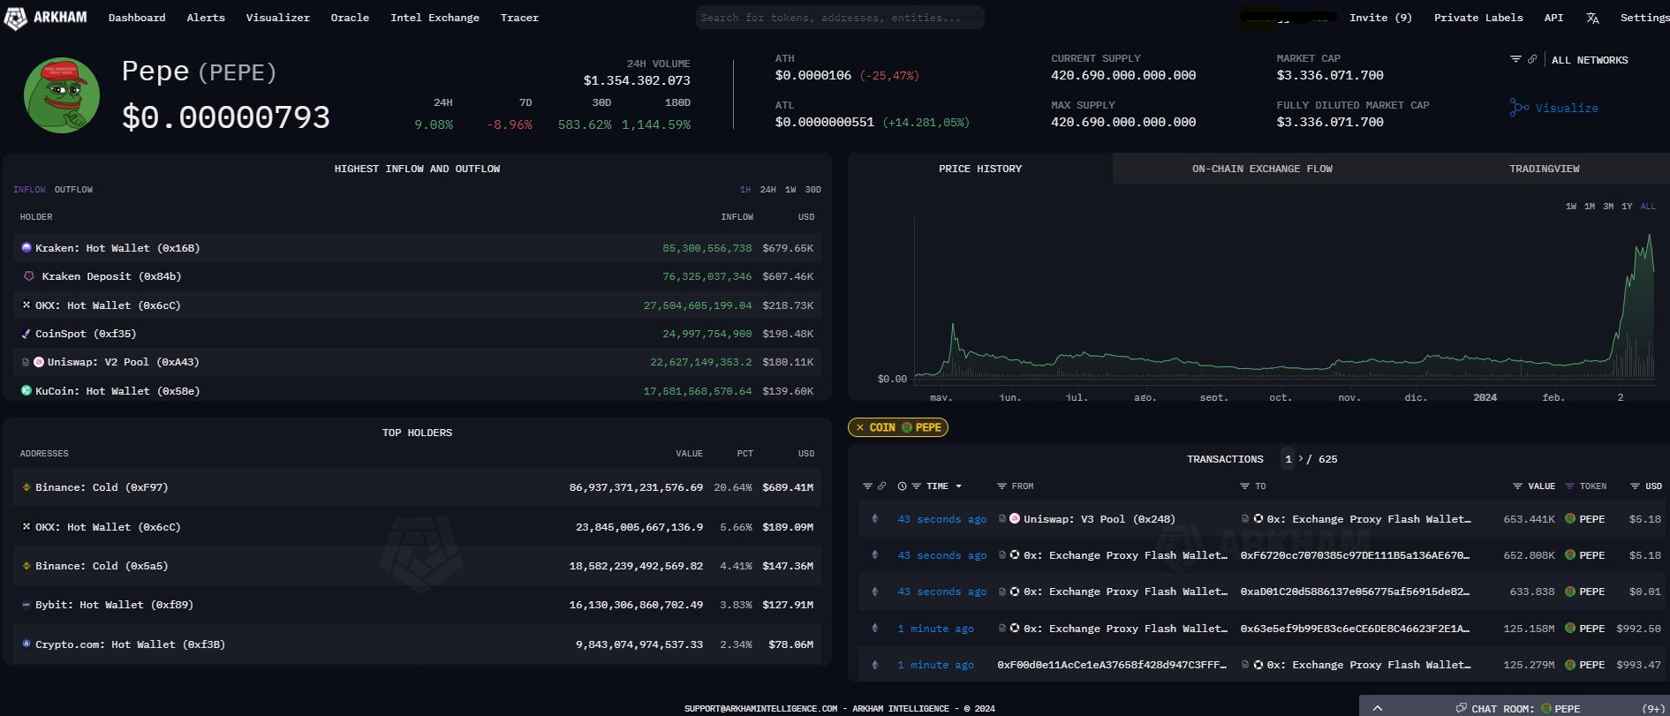
Task: Click the OKX logo in Top Holders
Action: pyautogui.click(x=26, y=527)
